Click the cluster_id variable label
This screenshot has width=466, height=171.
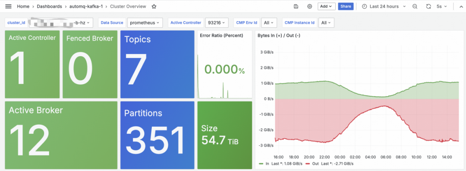[16, 22]
